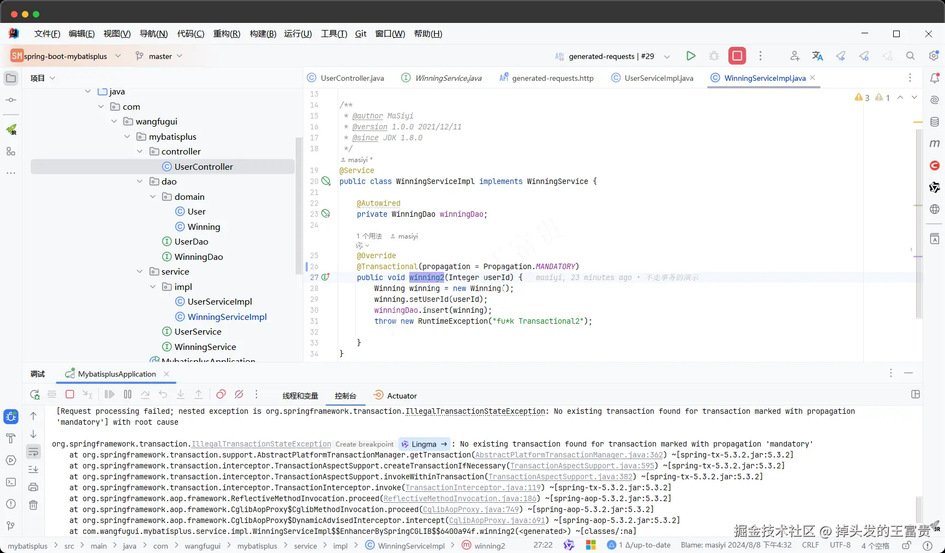Open the Project tool window folder icon
The height and width of the screenshot is (553, 945).
11,78
